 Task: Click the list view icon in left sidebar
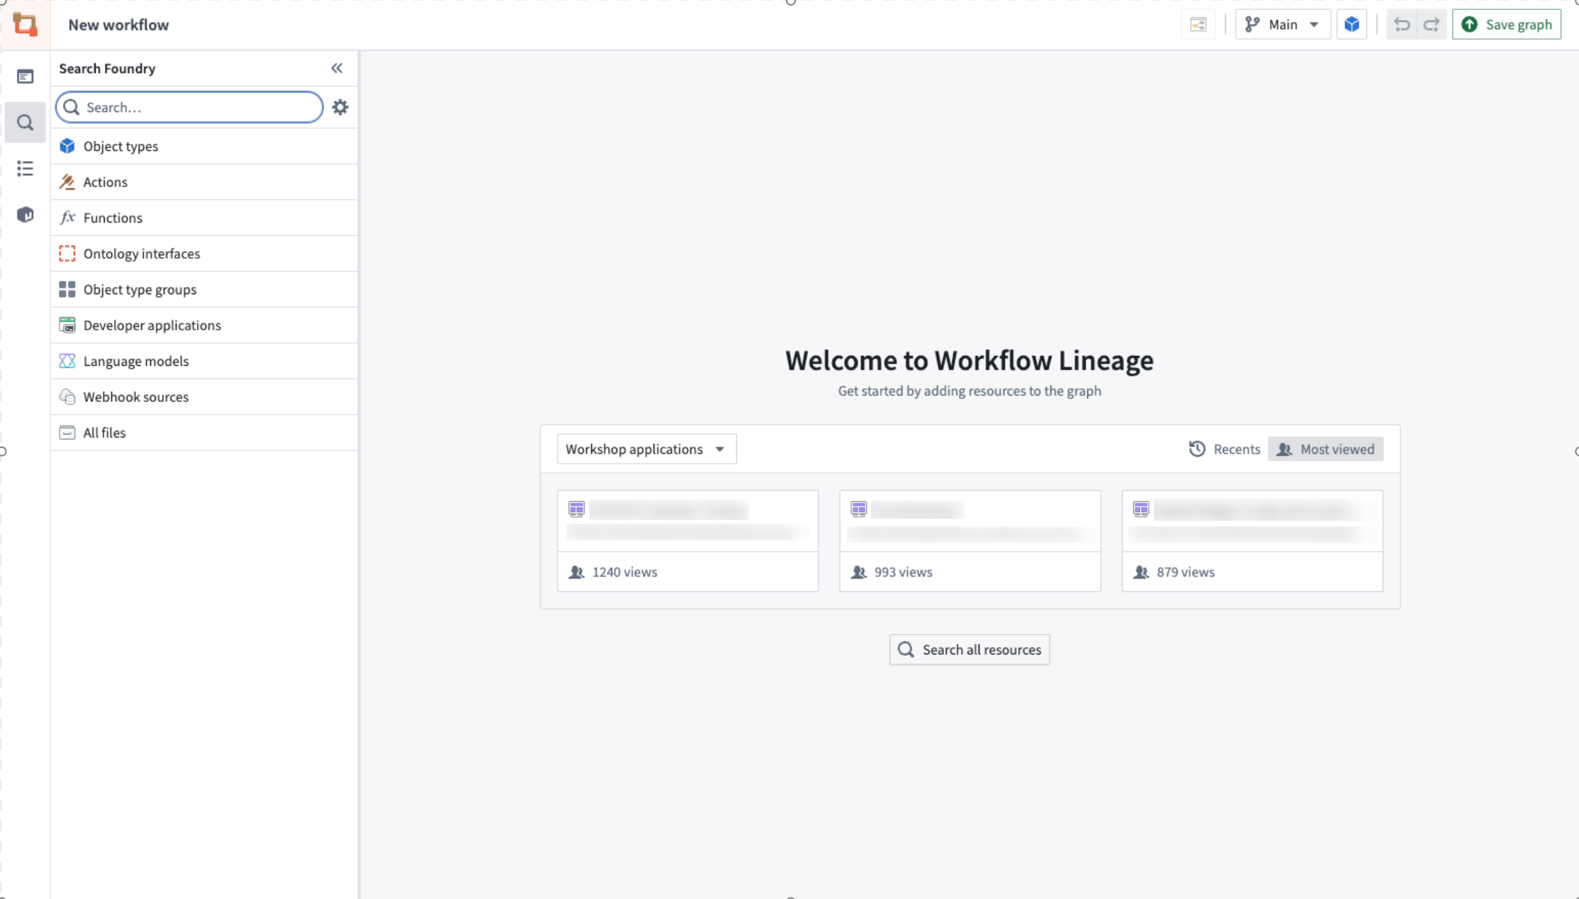tap(25, 168)
